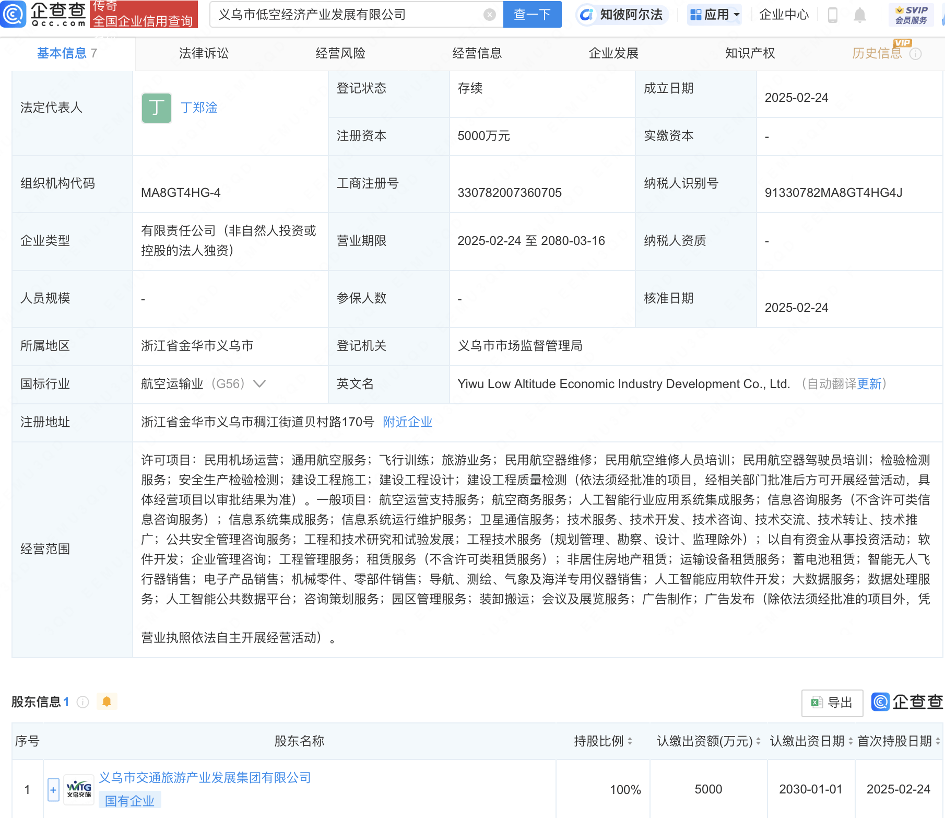Click organization code MA8GT4HG-4
The height and width of the screenshot is (818, 945).
pyautogui.click(x=181, y=193)
